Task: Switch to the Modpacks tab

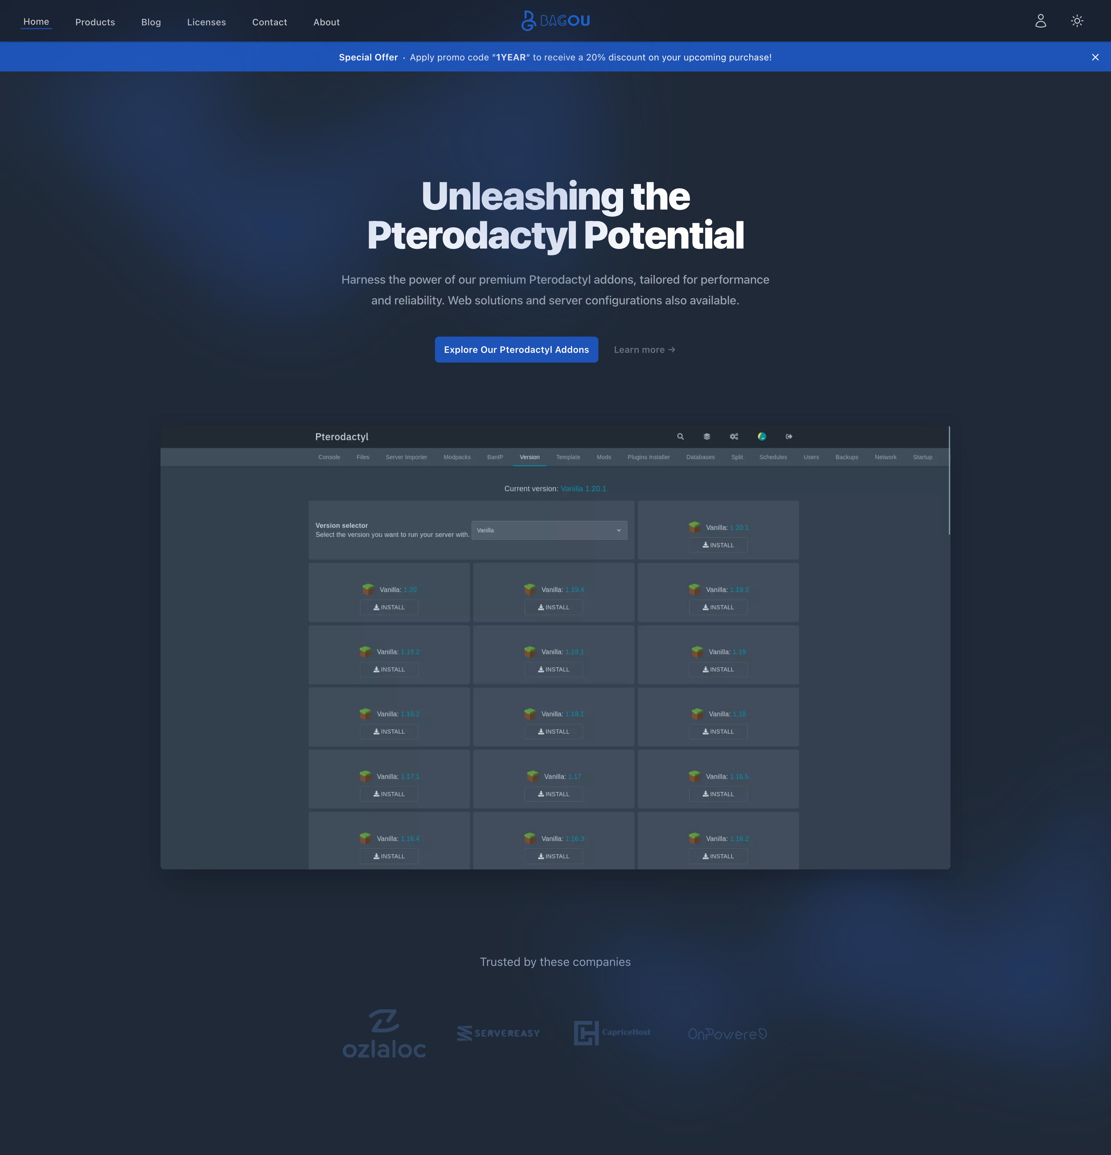Action: pyautogui.click(x=456, y=457)
